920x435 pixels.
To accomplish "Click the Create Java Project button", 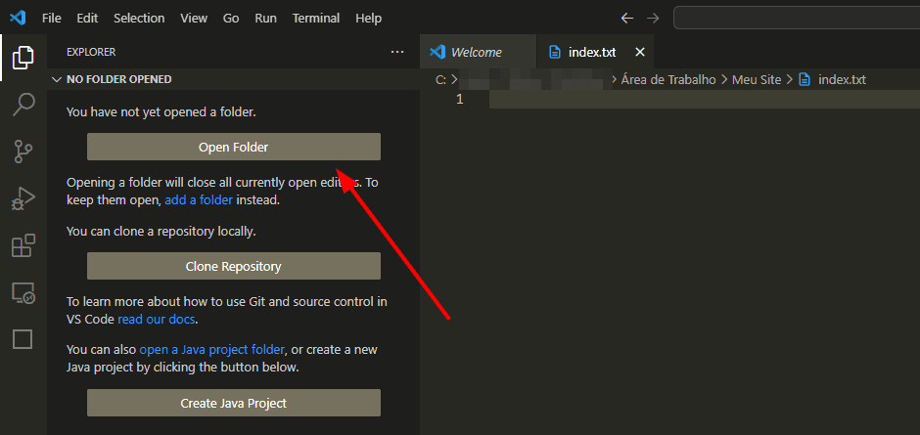I will (x=233, y=403).
